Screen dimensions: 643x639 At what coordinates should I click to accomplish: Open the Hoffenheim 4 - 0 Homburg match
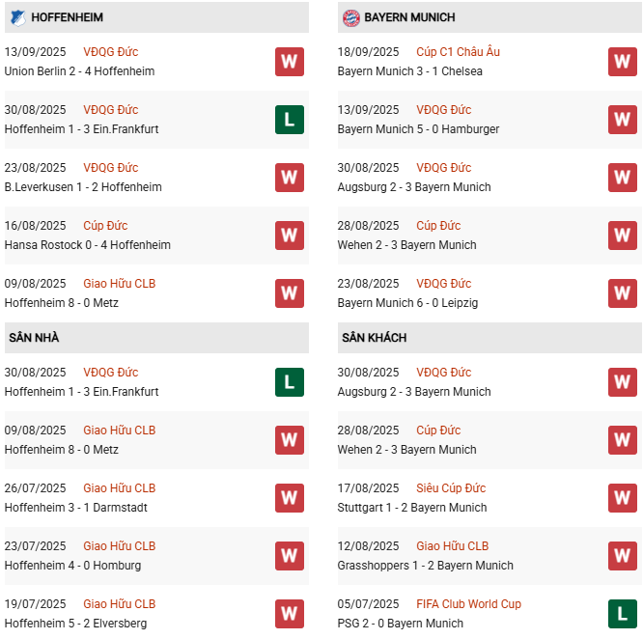pyautogui.click(x=72, y=566)
